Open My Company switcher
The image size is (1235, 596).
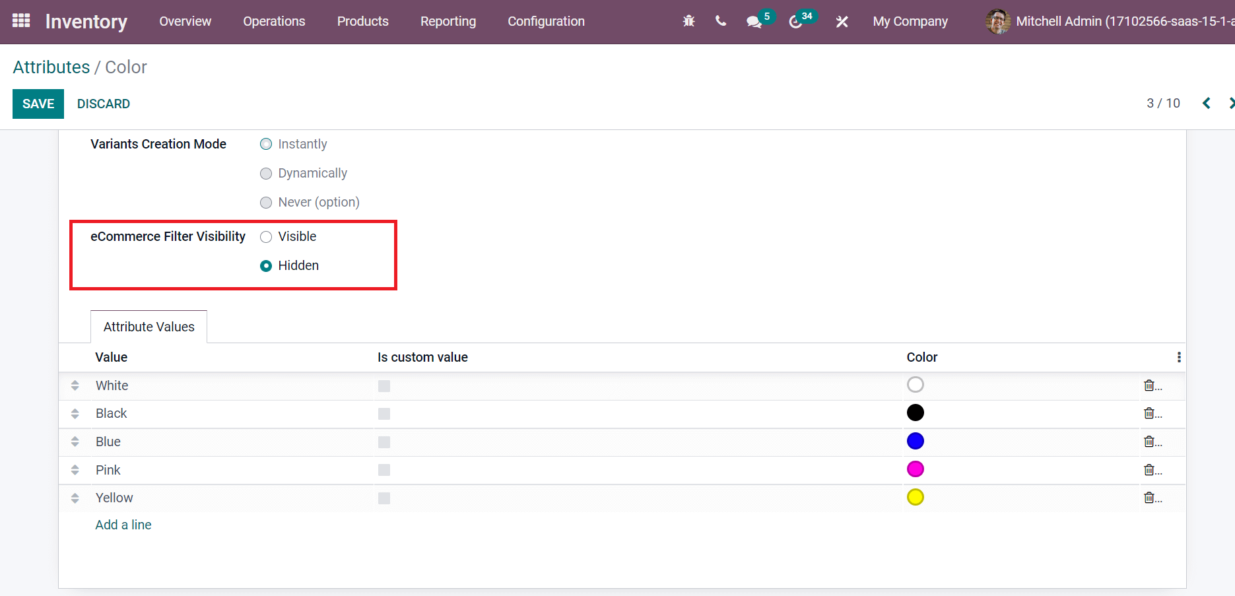(x=910, y=21)
